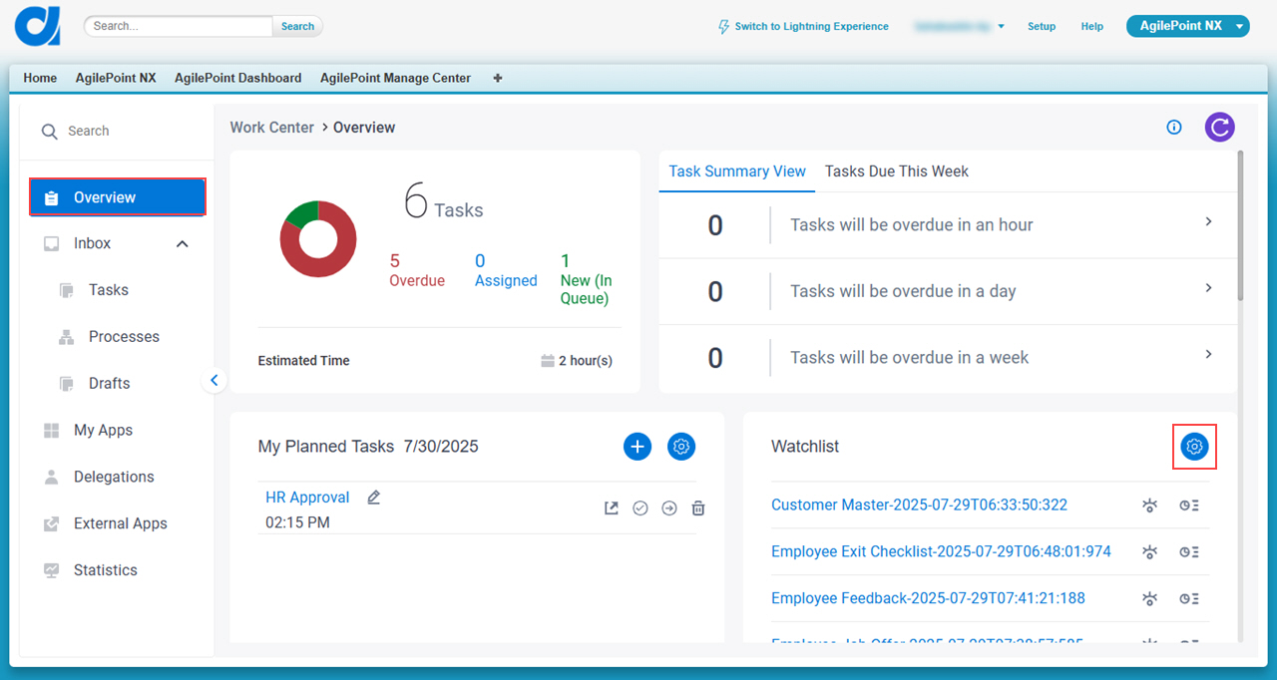Open My Planned Tasks settings gear

point(681,447)
